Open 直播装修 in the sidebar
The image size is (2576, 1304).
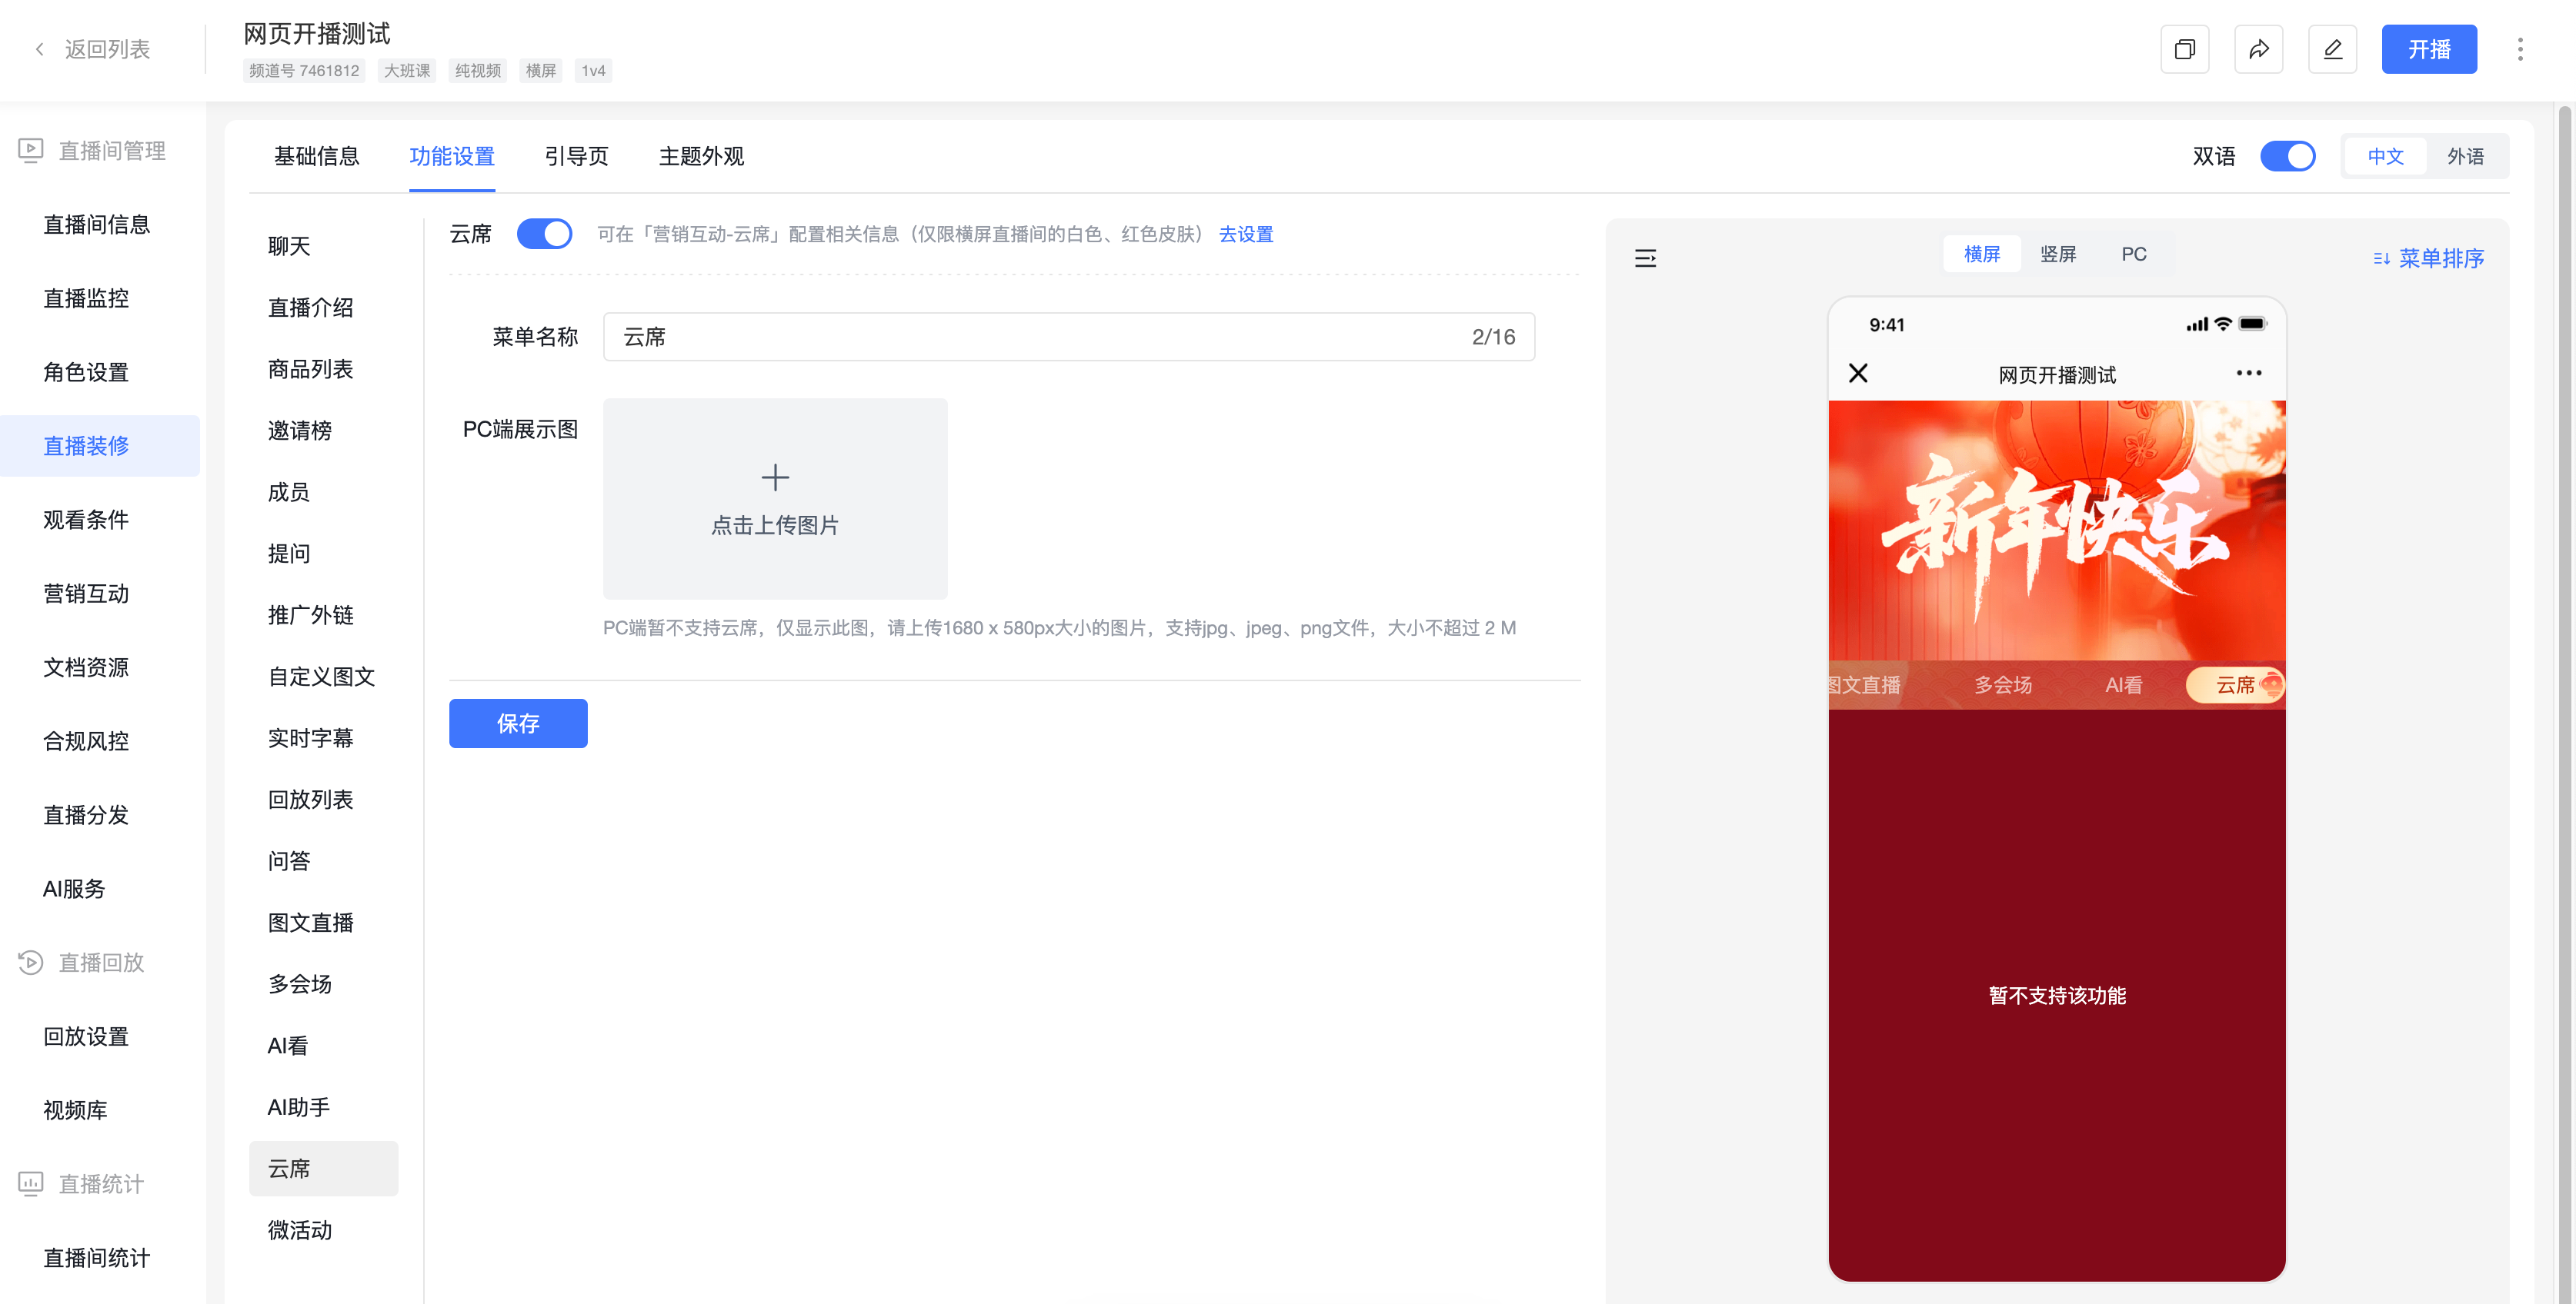point(86,446)
